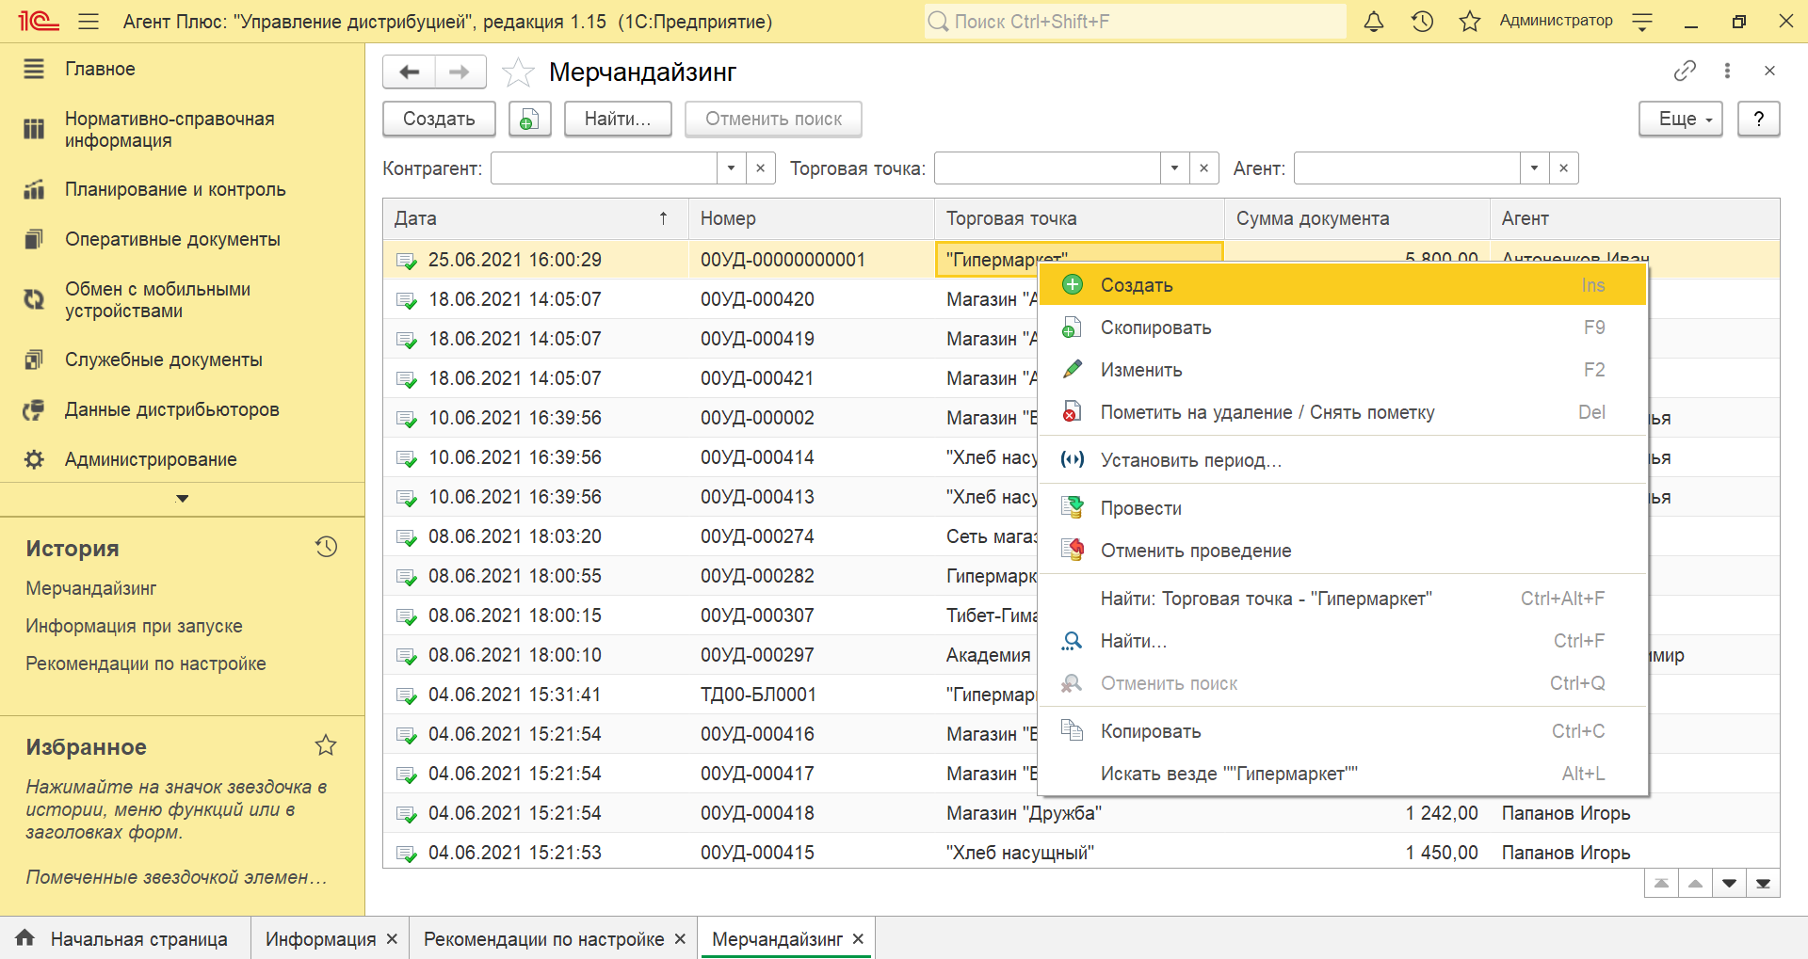Choose Провести in the context menu
Image resolution: width=1808 pixels, height=959 pixels.
(x=1343, y=508)
